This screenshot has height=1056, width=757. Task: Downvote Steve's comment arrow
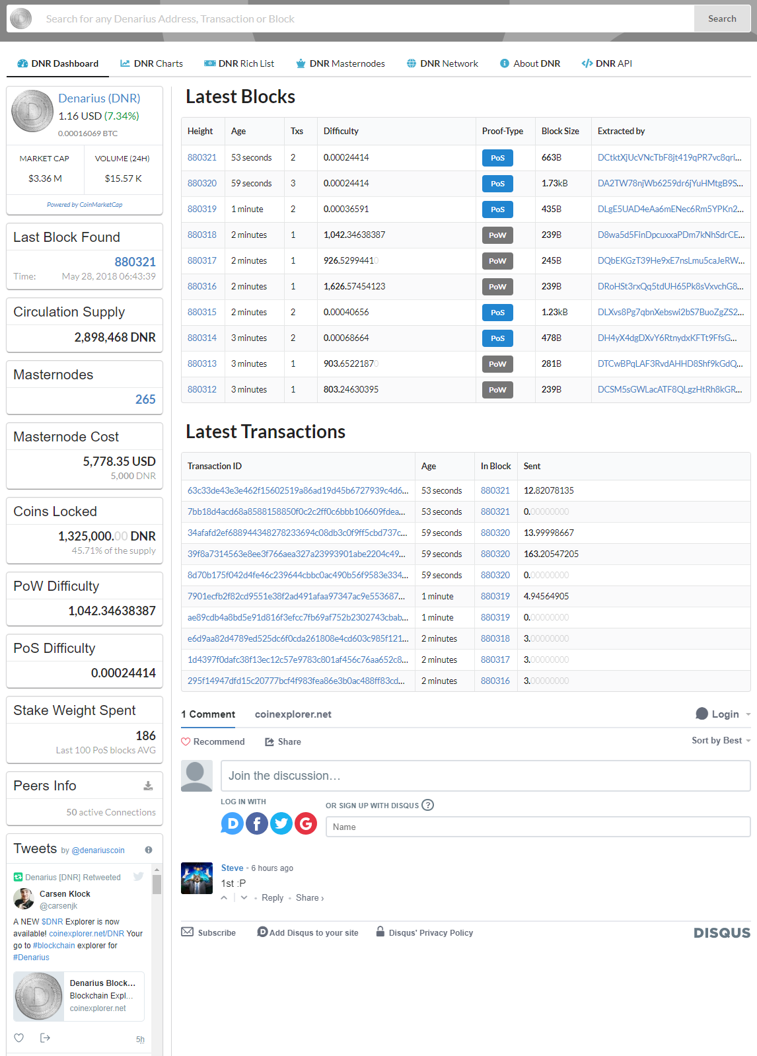pyautogui.click(x=244, y=897)
